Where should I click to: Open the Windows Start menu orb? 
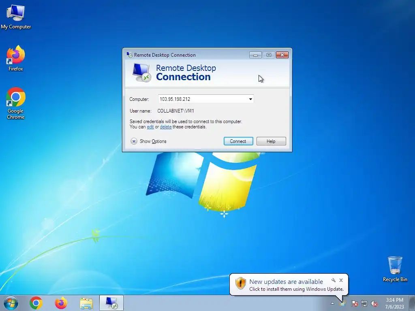tap(11, 303)
